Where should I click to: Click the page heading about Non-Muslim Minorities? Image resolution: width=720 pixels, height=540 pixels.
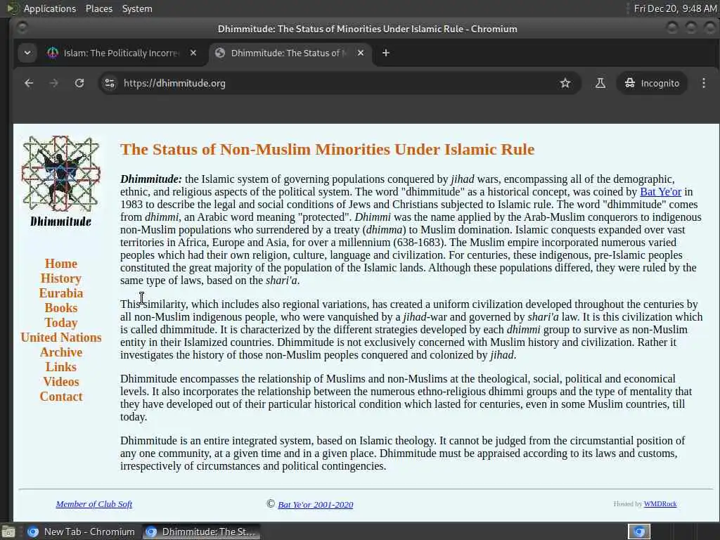coord(327,149)
